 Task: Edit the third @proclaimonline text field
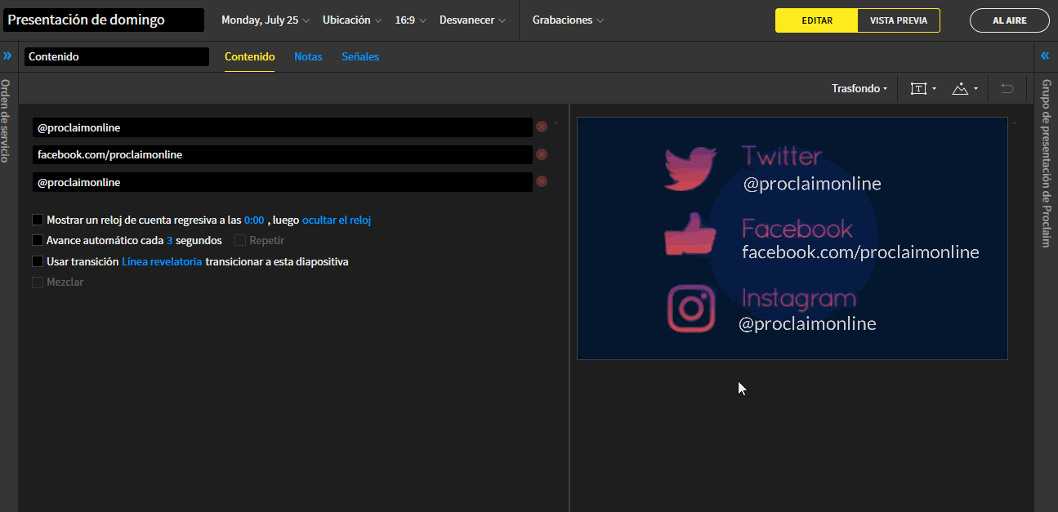point(283,182)
